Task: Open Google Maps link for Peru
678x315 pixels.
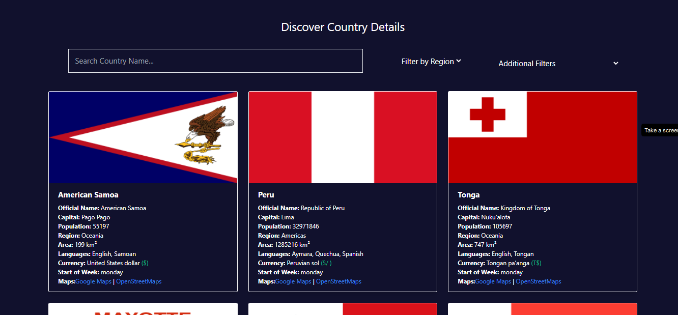Action: click(x=293, y=281)
